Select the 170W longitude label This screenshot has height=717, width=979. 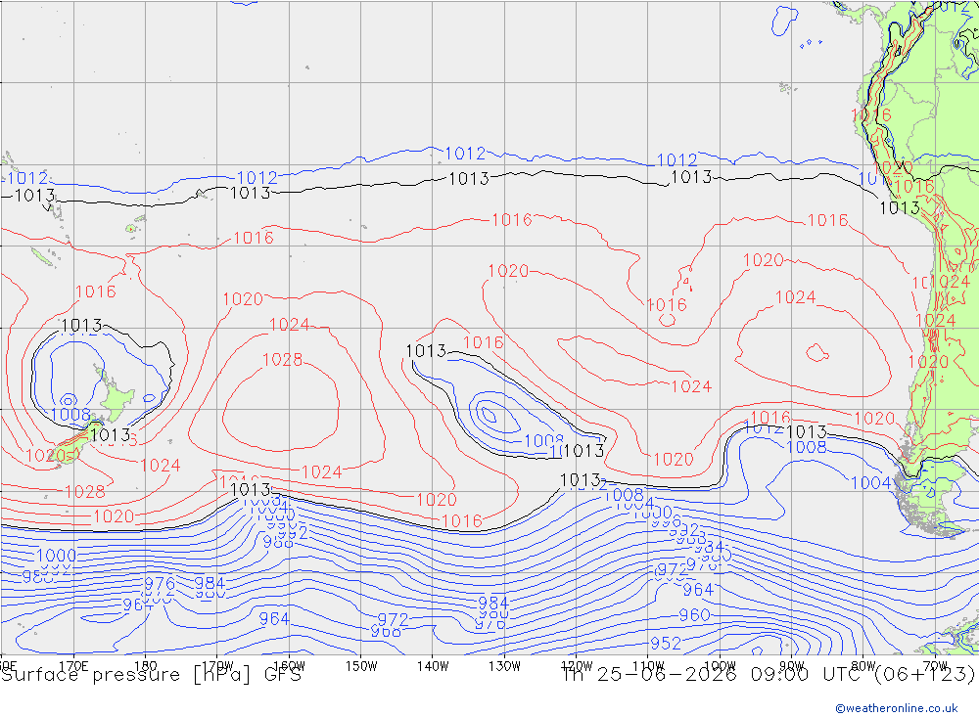[x=218, y=666]
